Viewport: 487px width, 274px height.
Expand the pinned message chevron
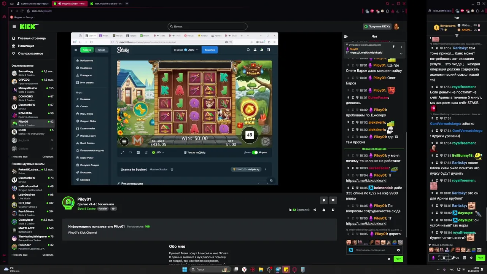(401, 54)
